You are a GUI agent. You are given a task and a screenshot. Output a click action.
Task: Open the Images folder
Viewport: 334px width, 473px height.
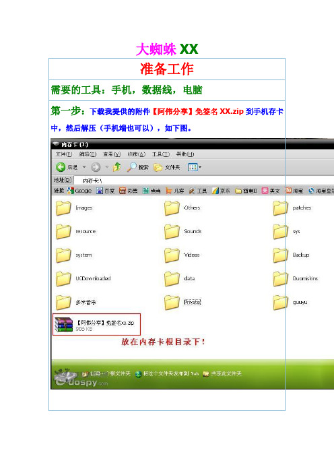click(75, 208)
